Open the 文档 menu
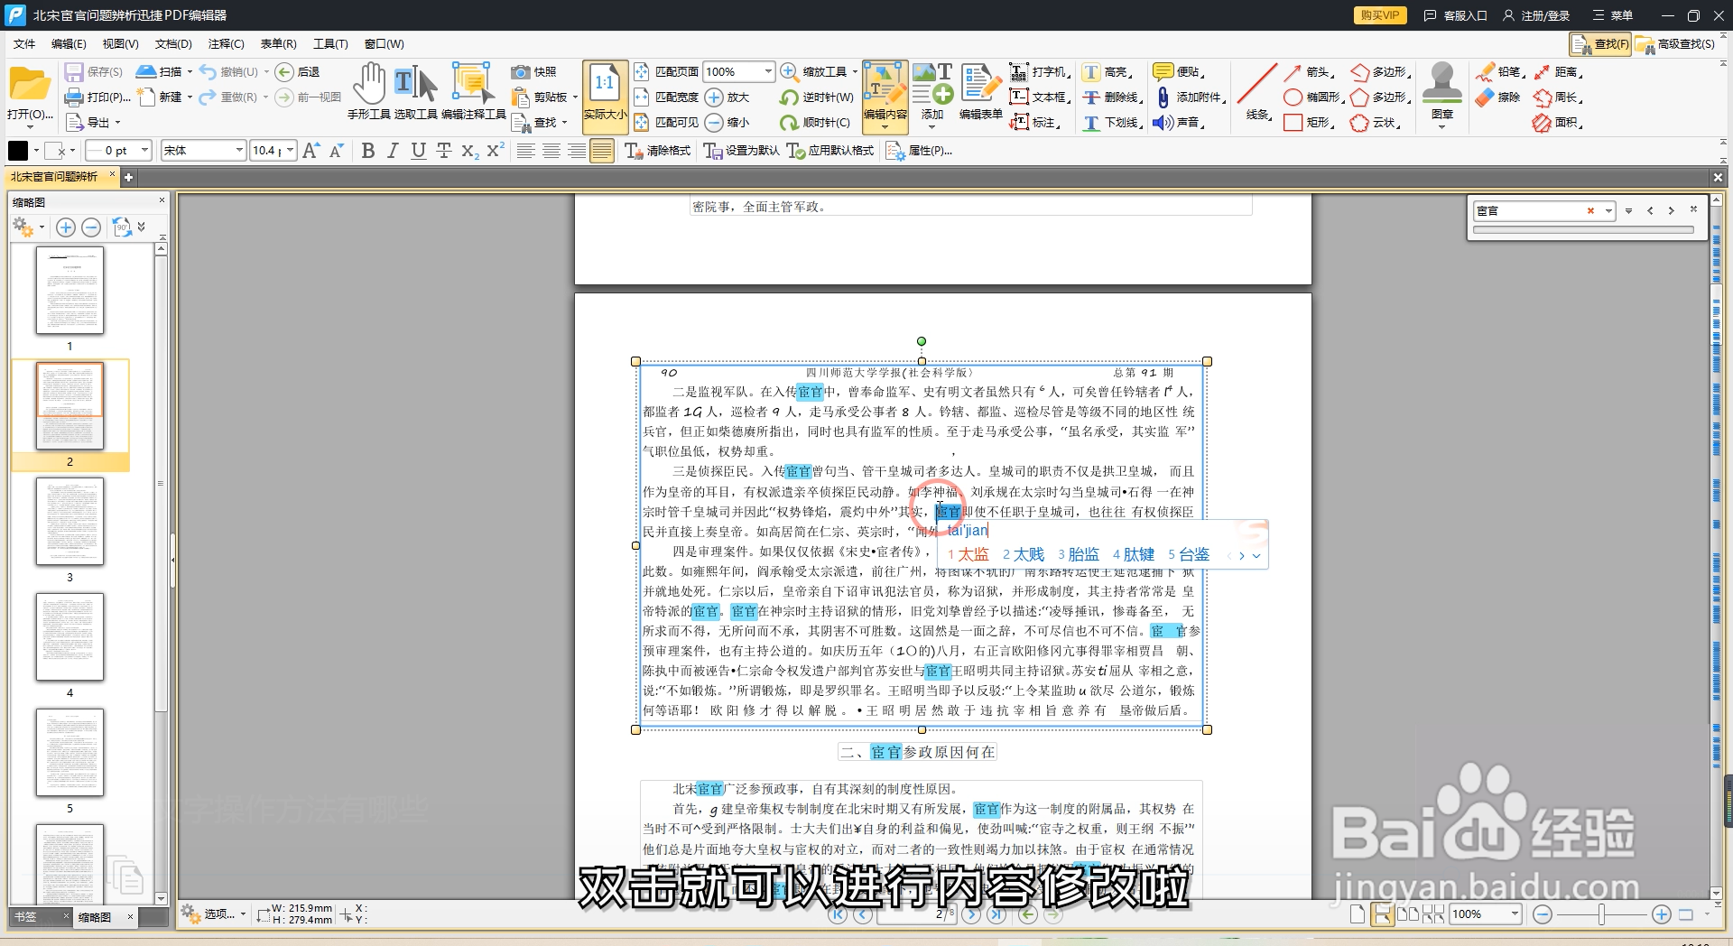 click(x=173, y=43)
